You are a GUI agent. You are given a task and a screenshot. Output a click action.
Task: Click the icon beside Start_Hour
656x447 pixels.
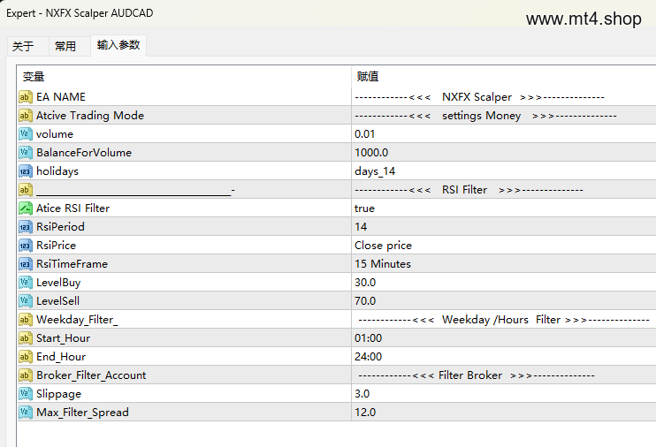click(26, 337)
